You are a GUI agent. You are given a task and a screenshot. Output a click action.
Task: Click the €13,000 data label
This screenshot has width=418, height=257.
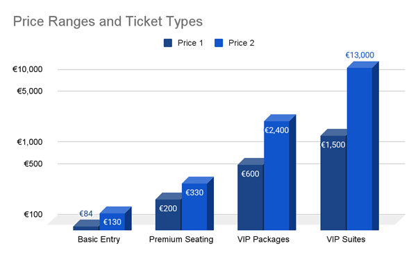(x=360, y=55)
